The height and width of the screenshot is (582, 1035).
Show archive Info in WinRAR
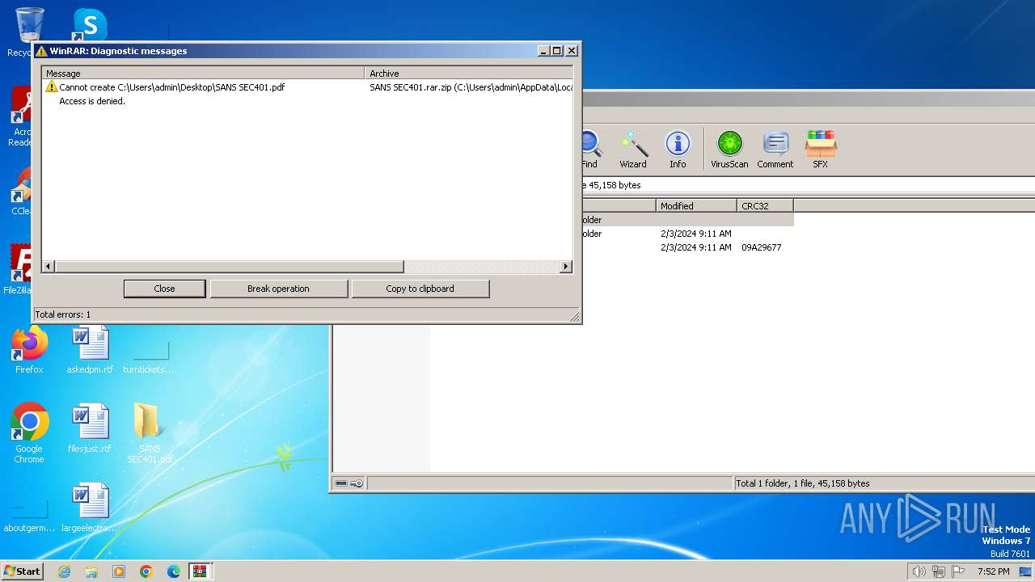[678, 150]
